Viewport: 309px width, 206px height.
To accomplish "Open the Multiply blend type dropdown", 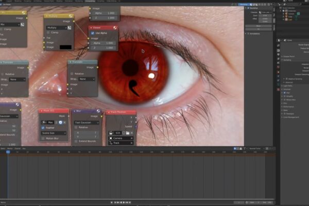I will point(57,28).
